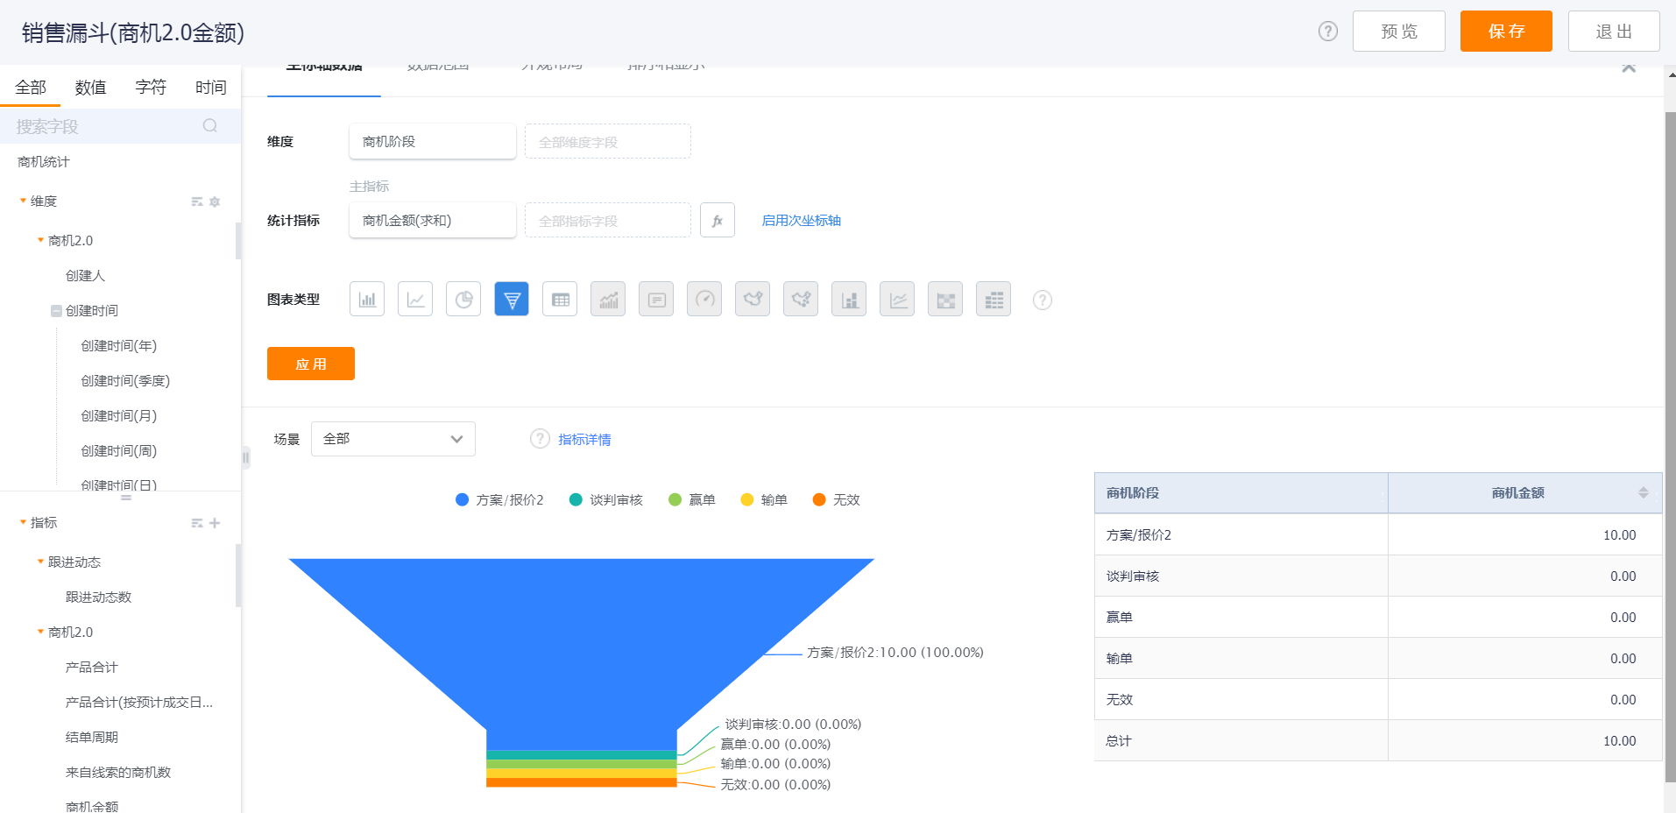Toggle the 输单 legend series
The width and height of the screenshot is (1676, 813).
764,499
